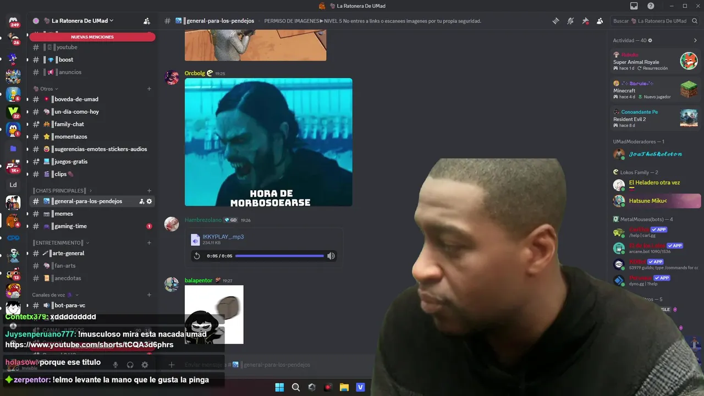Open the Threads icon in channel header
Image resolution: width=704 pixels, height=396 pixels.
[556, 21]
